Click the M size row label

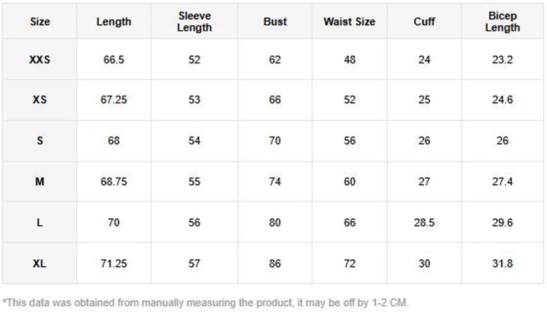40,181
